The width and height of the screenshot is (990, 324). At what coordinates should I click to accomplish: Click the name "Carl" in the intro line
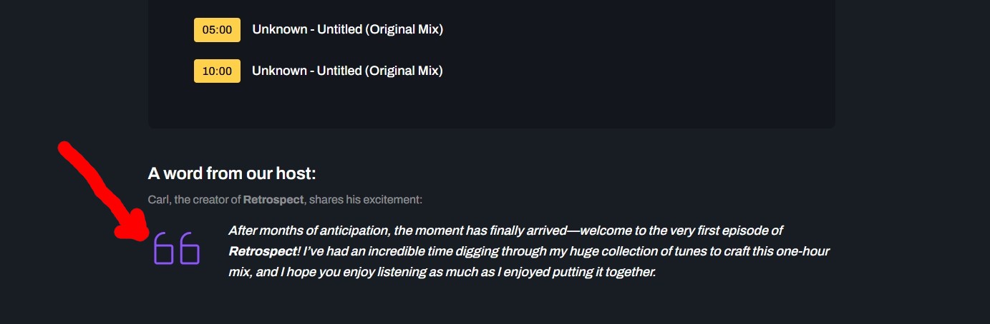pos(157,200)
